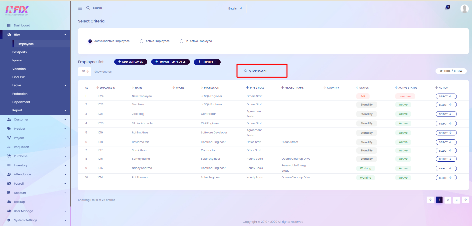The image size is (472, 226).
Task: Open Vacation menu item
Action: (19, 69)
